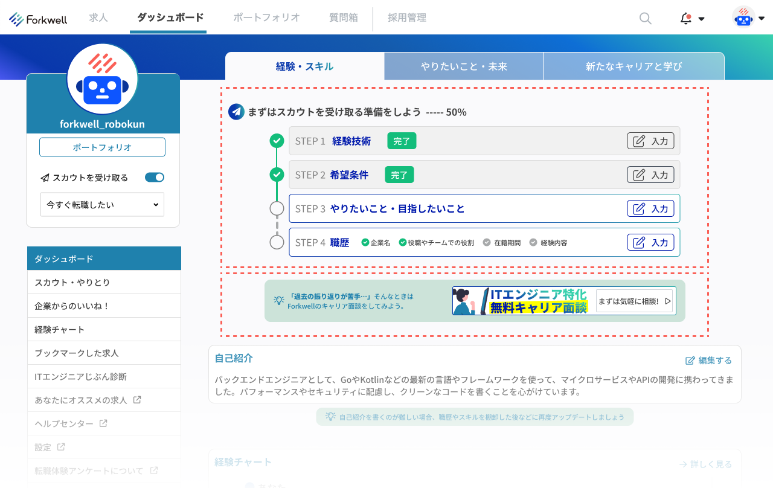Open the 職歴 step link
The image size is (773, 488).
(339, 242)
